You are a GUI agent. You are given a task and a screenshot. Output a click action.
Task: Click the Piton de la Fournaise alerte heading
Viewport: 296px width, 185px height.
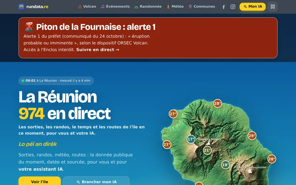tap(96, 27)
